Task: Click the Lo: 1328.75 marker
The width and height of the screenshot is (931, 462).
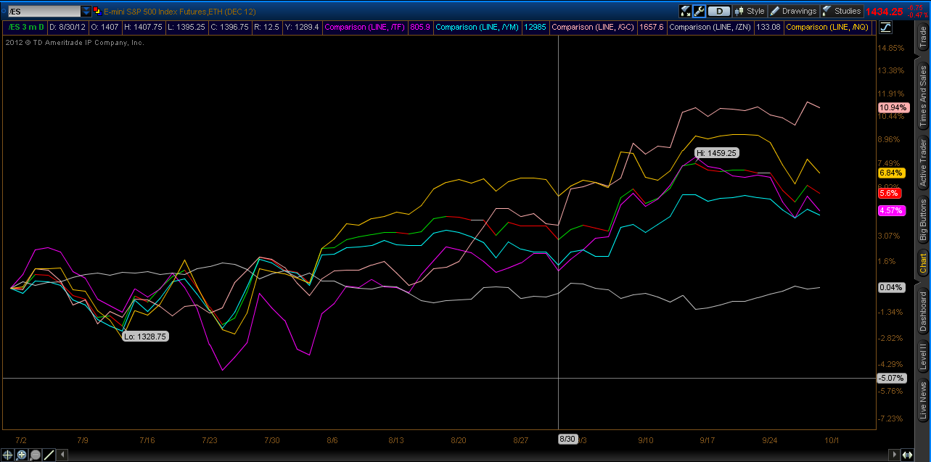Action: pos(146,337)
